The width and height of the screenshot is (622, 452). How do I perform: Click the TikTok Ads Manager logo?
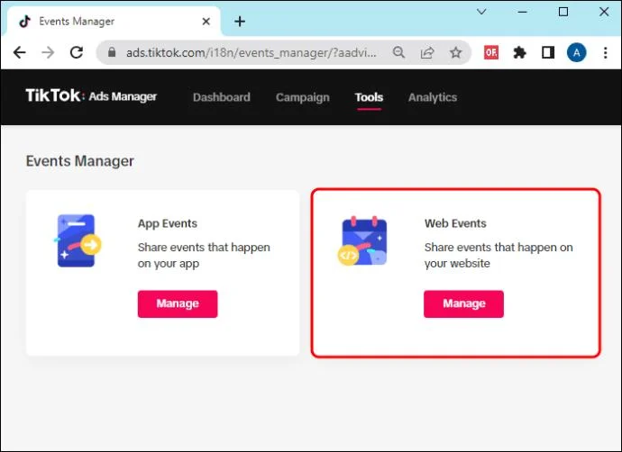[91, 95]
